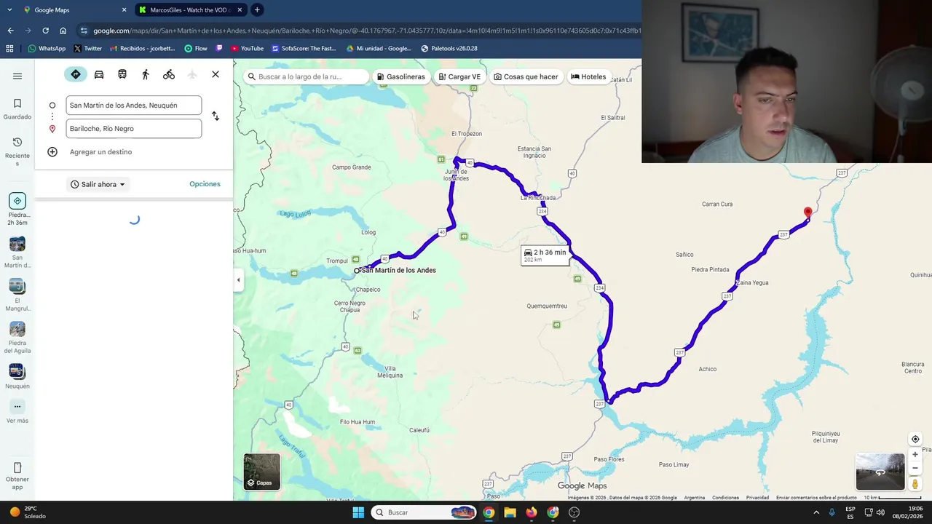
Task: Open the WhatsApp bookmark
Action: click(x=47, y=49)
